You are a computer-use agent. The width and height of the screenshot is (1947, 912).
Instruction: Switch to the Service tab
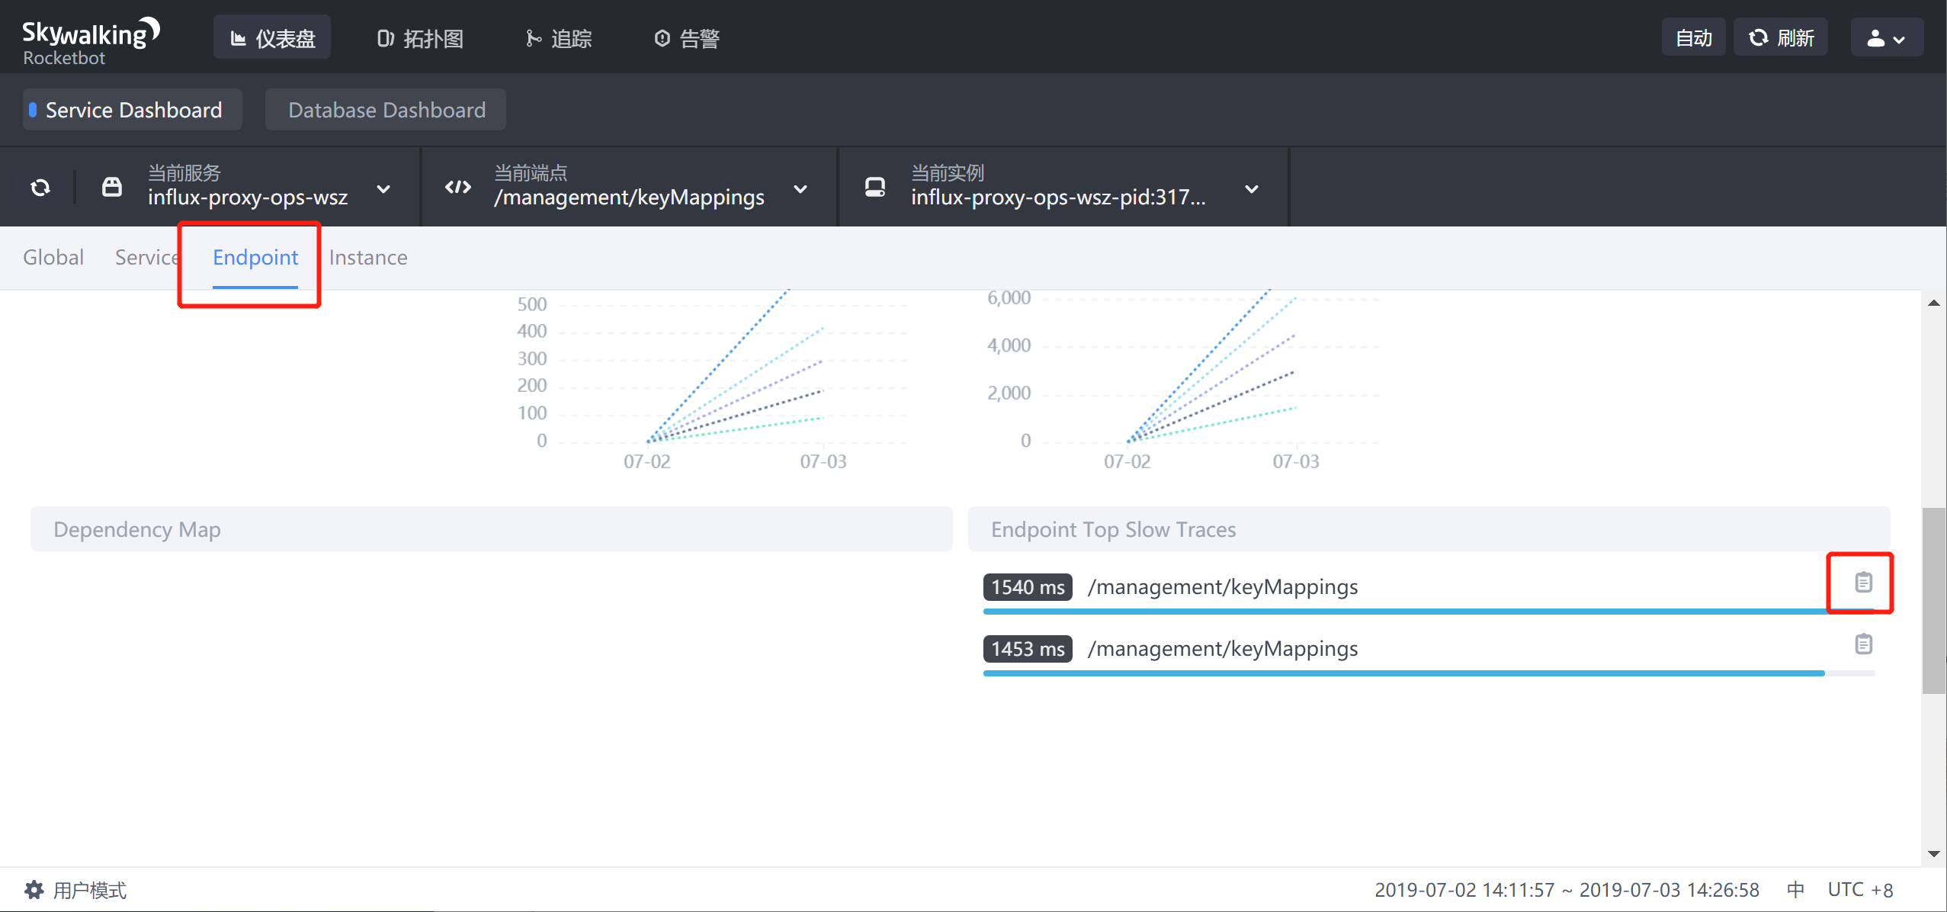(x=146, y=257)
